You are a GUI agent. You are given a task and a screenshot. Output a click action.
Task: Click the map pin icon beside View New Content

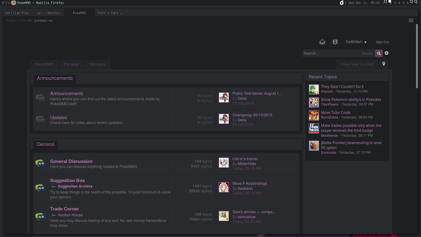click(384, 64)
